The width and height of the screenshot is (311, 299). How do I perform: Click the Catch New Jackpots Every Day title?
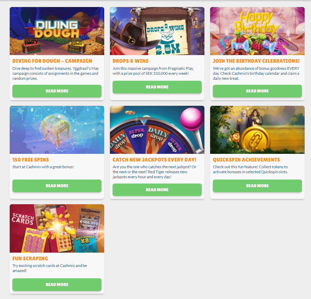click(x=154, y=160)
